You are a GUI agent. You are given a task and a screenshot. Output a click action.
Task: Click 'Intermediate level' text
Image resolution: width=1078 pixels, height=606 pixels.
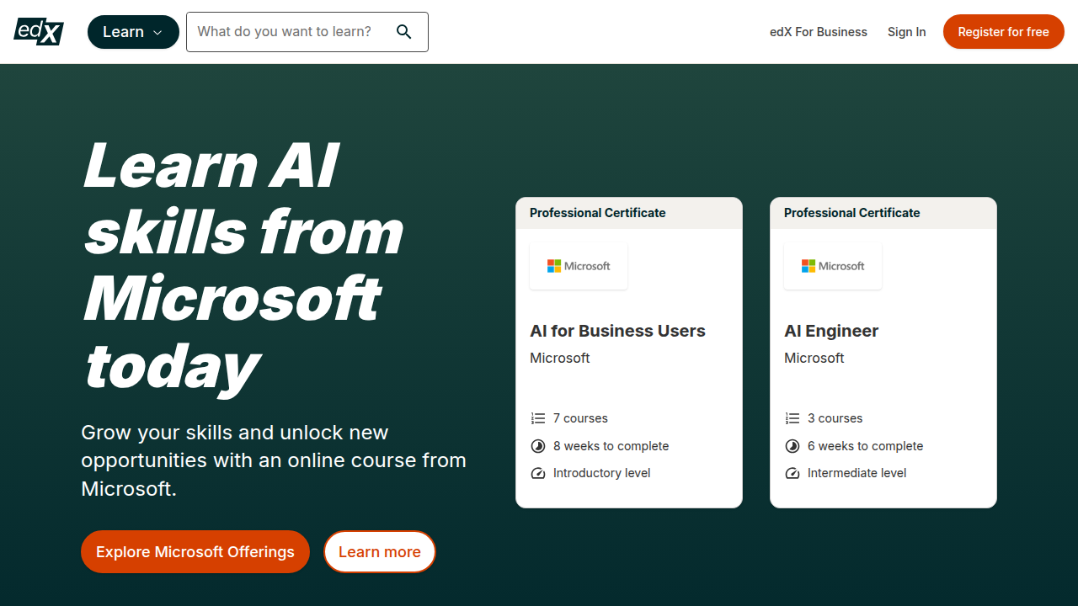click(x=857, y=473)
